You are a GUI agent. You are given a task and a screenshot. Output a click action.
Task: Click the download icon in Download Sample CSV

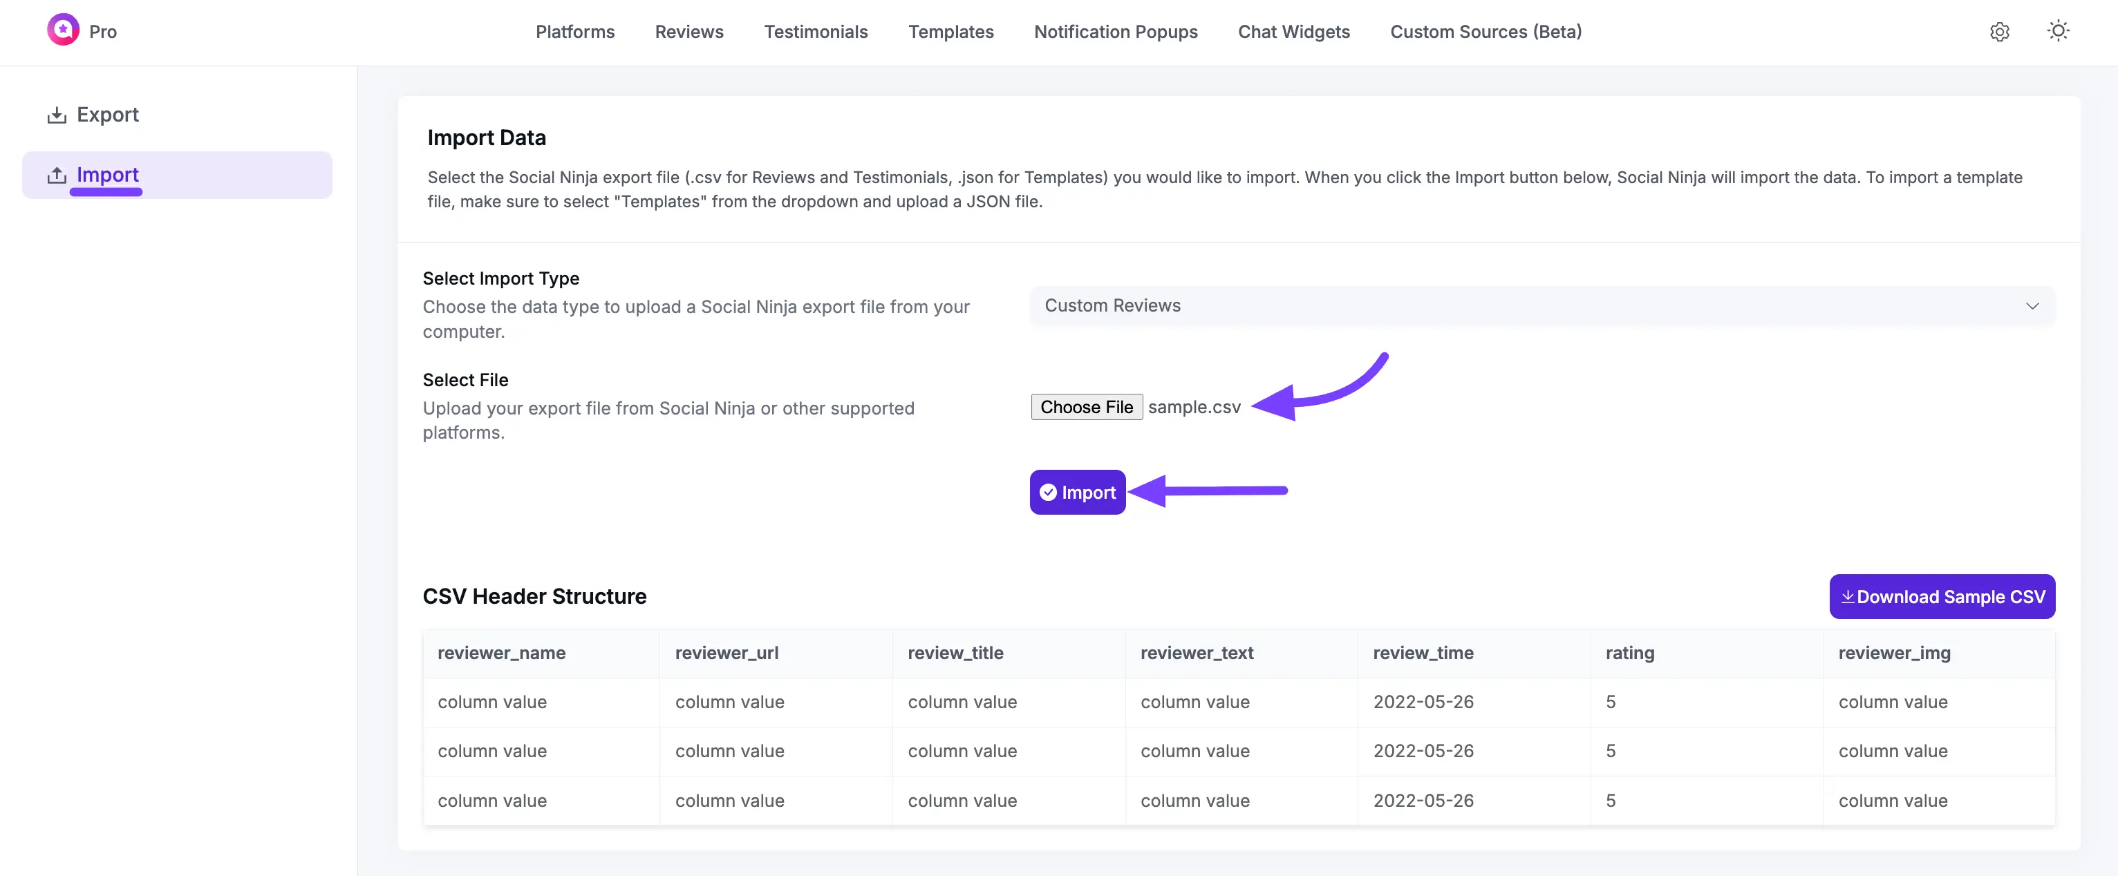click(x=1848, y=597)
